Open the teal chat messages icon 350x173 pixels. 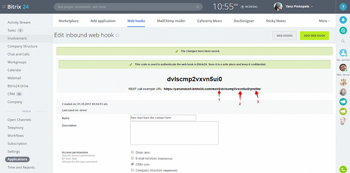point(343,30)
